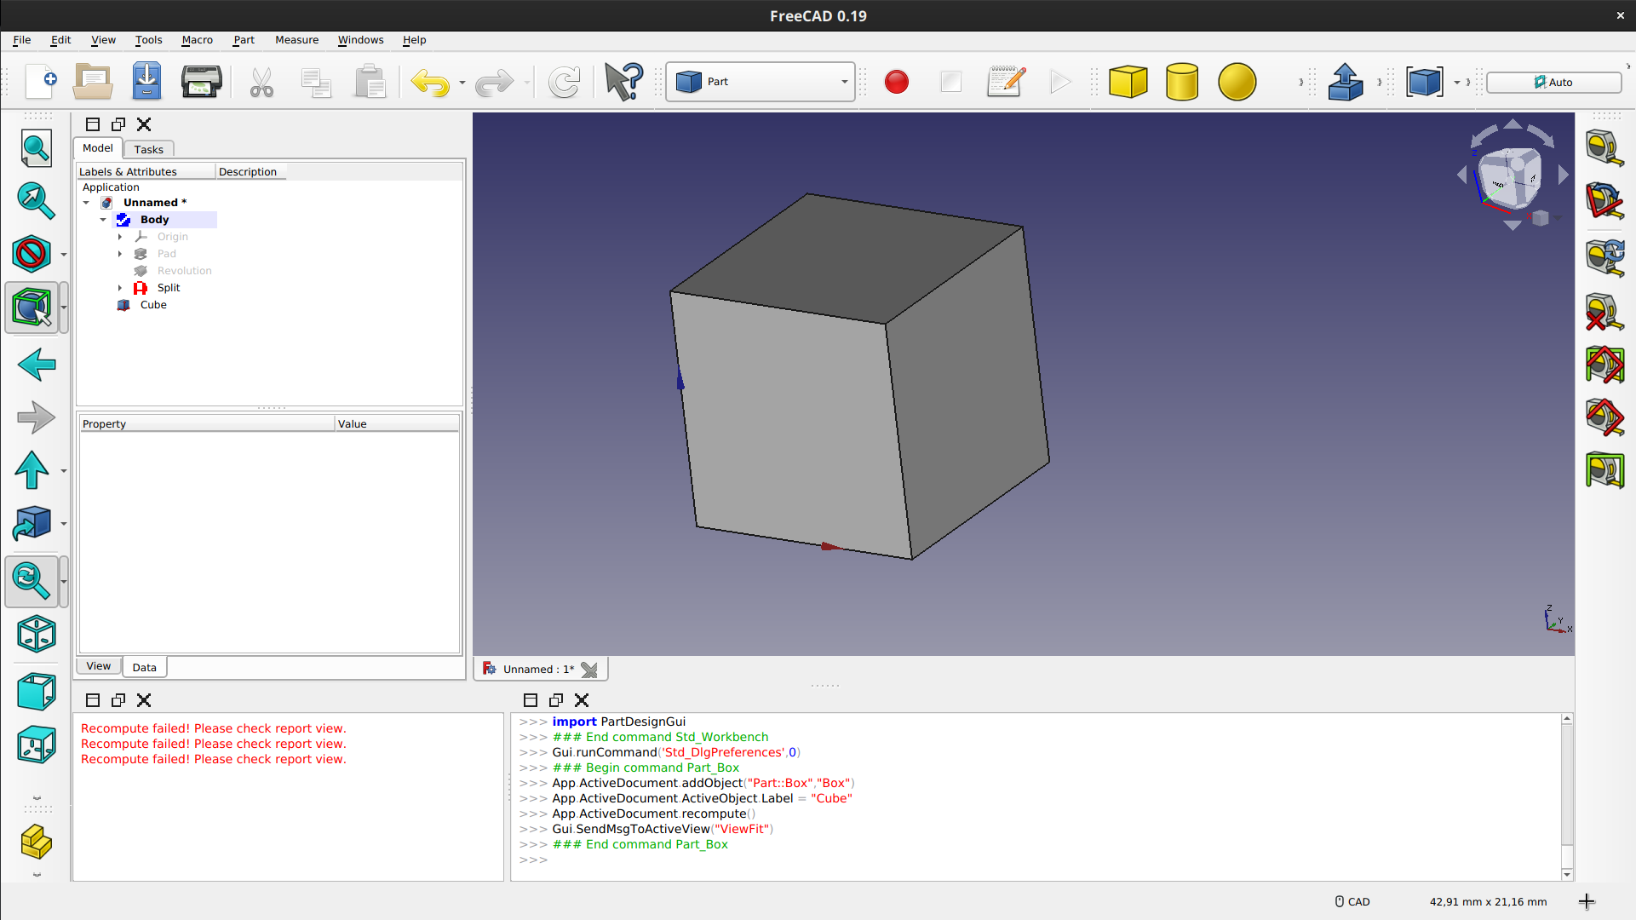This screenshot has height=920, width=1636.
Task: Open the Part menu
Action: tap(244, 40)
